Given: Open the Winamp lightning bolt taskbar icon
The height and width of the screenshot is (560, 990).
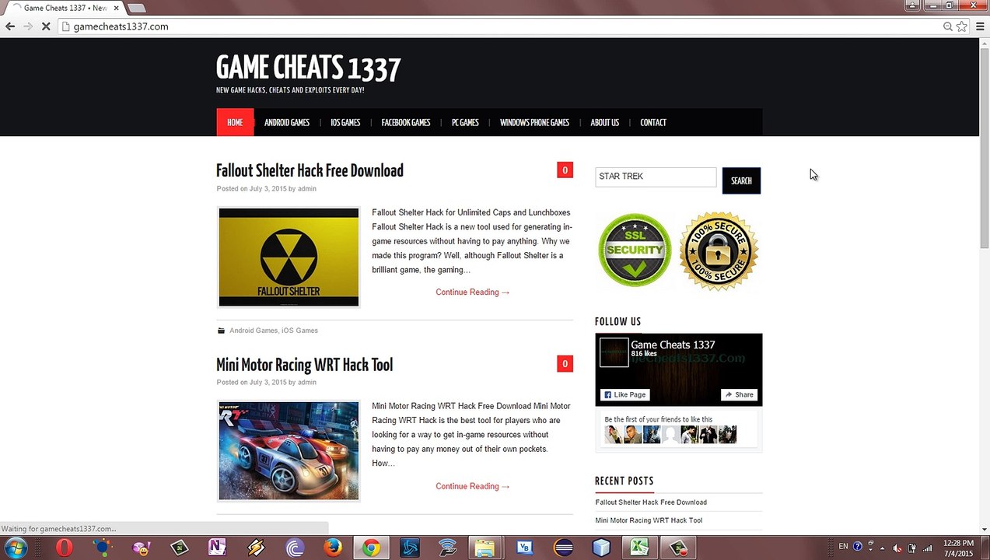Looking at the screenshot, I should pyautogui.click(x=256, y=548).
